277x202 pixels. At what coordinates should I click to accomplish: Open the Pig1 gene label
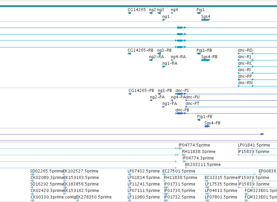(201, 10)
